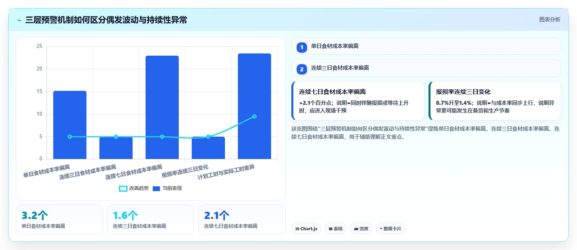Click the description paragraph starting 这张图围绕
Viewport: 577px width, 250px height.
click(x=426, y=133)
